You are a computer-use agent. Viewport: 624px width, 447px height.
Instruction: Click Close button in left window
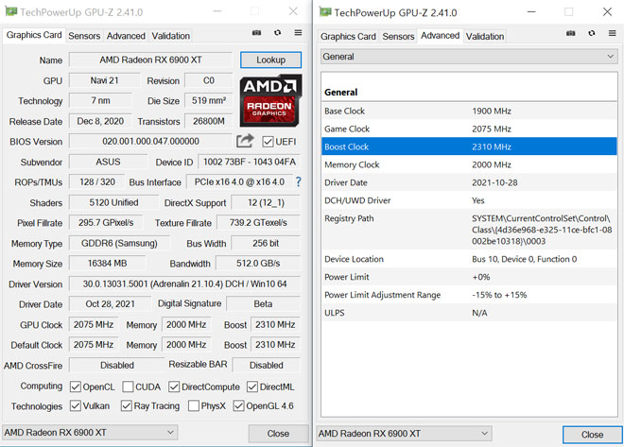[x=278, y=434]
